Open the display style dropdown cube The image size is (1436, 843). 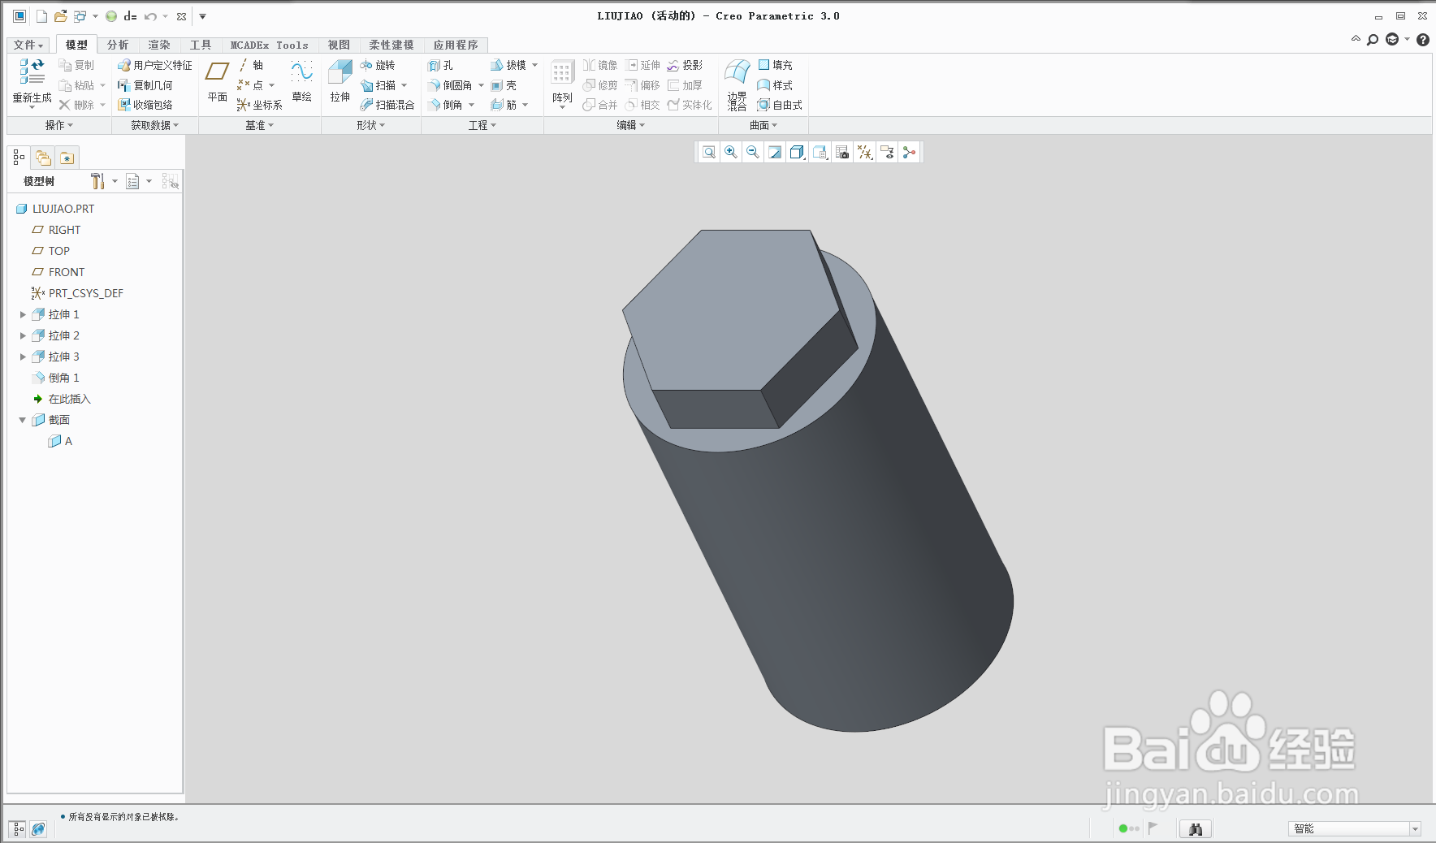798,152
